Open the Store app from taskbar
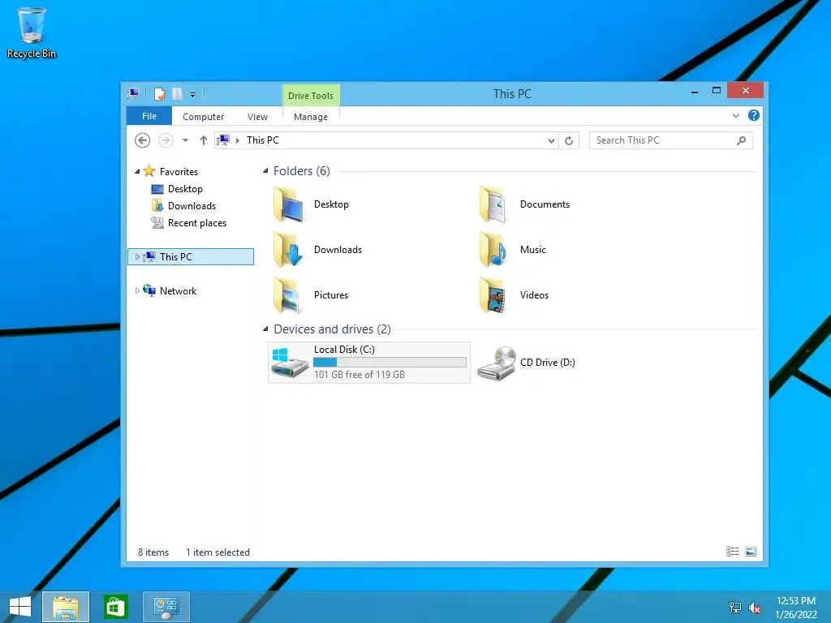 pyautogui.click(x=115, y=607)
